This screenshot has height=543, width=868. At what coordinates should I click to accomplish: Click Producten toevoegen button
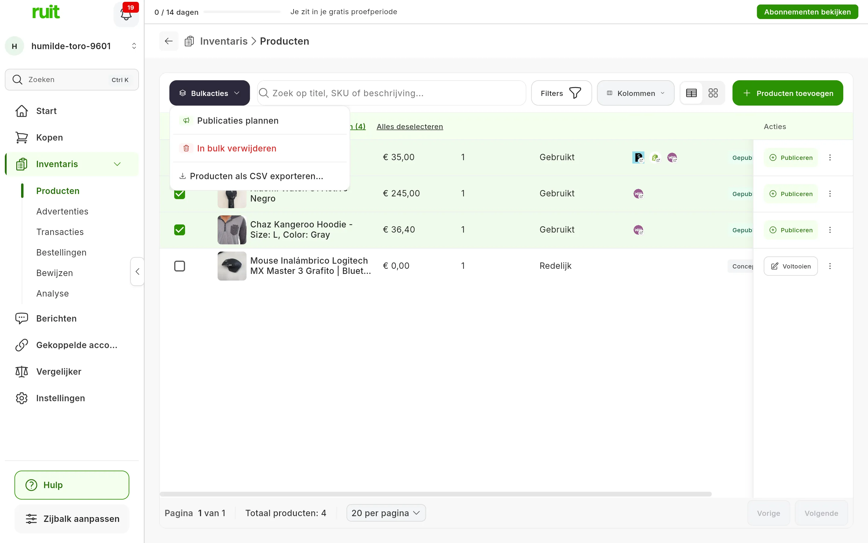coord(788,93)
